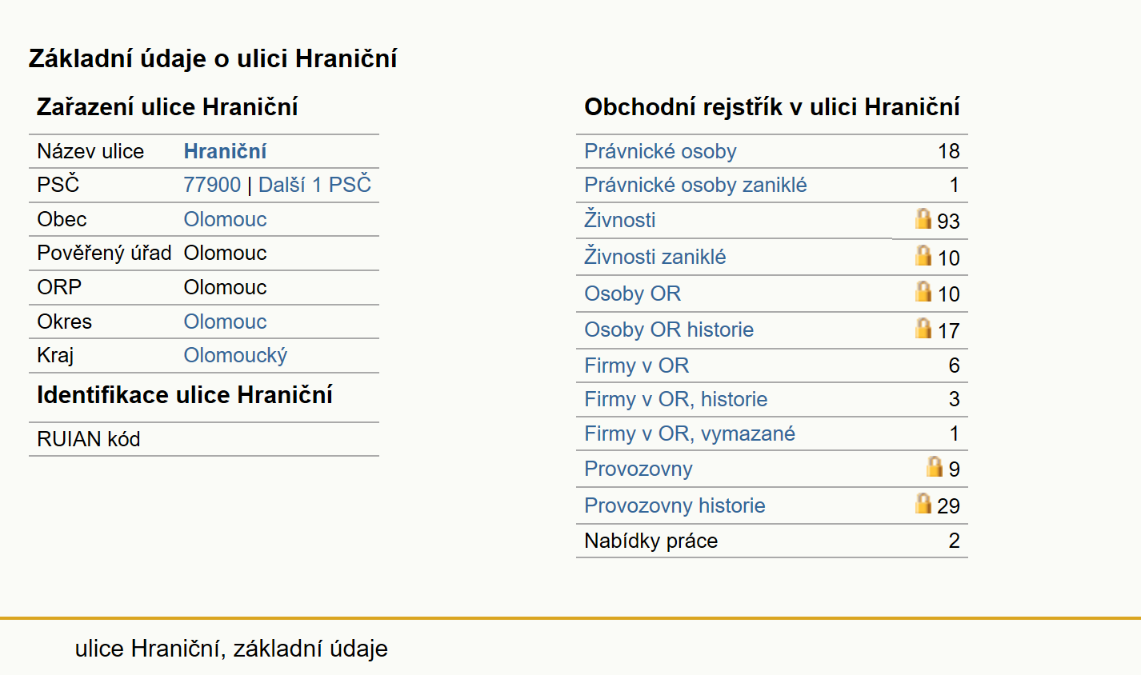The height and width of the screenshot is (675, 1141).
Task: Open Firmy v OR listing
Action: coord(636,365)
